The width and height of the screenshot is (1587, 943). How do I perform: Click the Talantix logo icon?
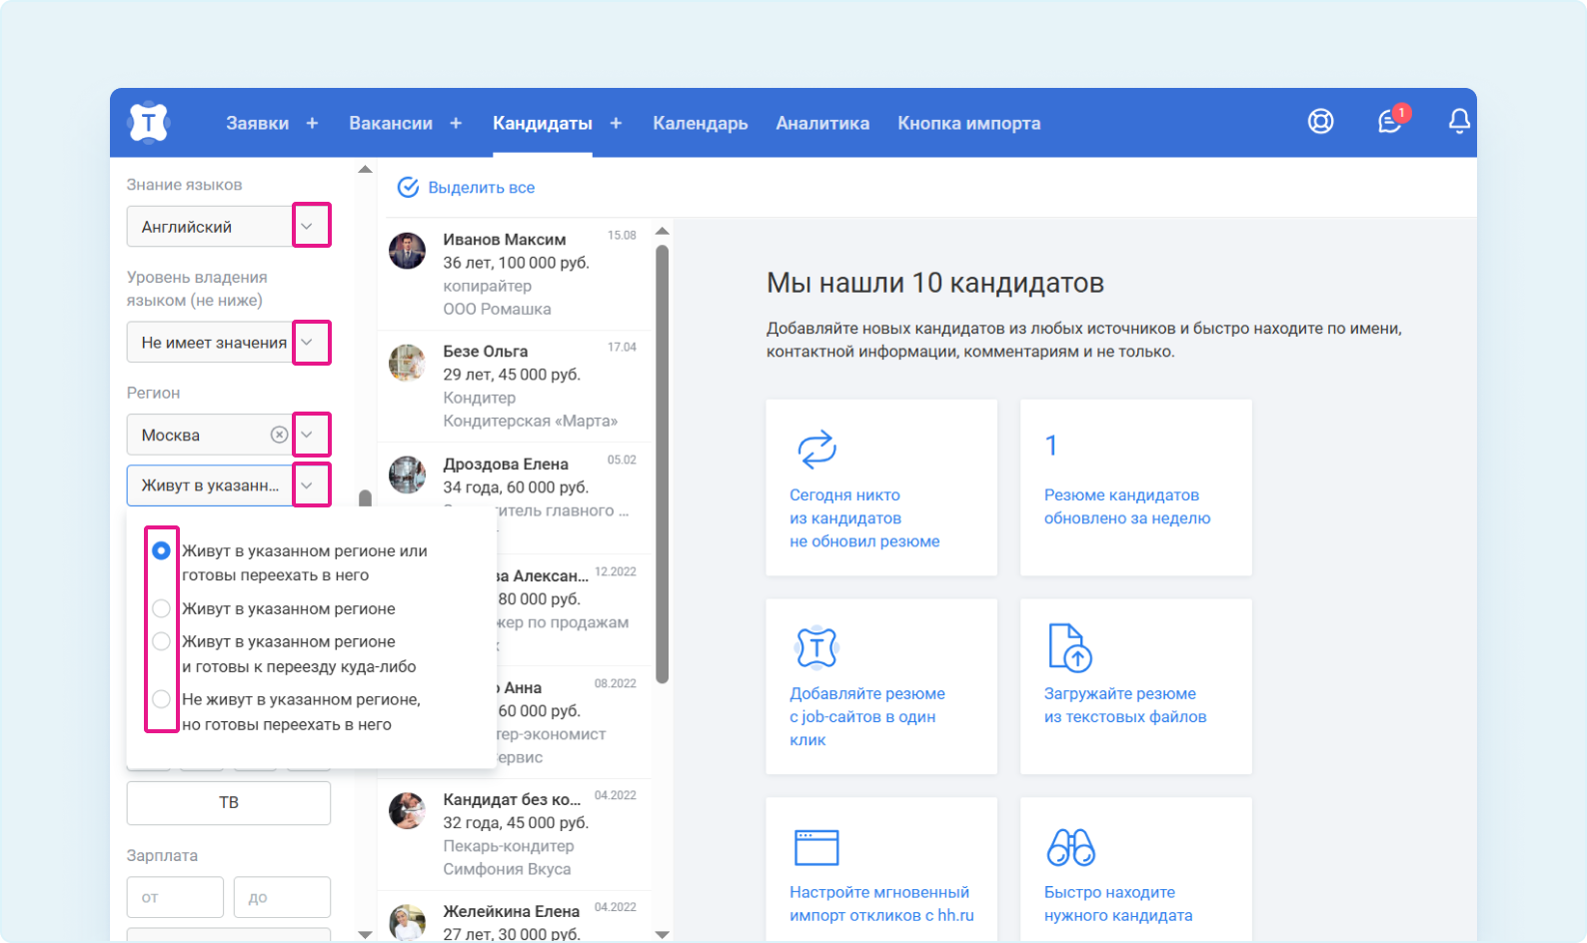(149, 123)
